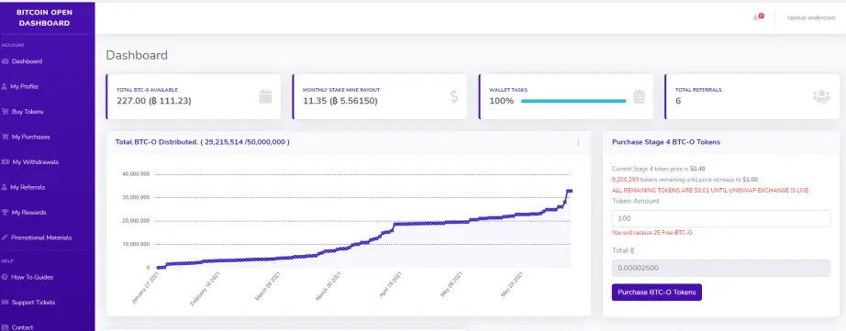Click the Total ₿ field
The width and height of the screenshot is (846, 331).
721,268
